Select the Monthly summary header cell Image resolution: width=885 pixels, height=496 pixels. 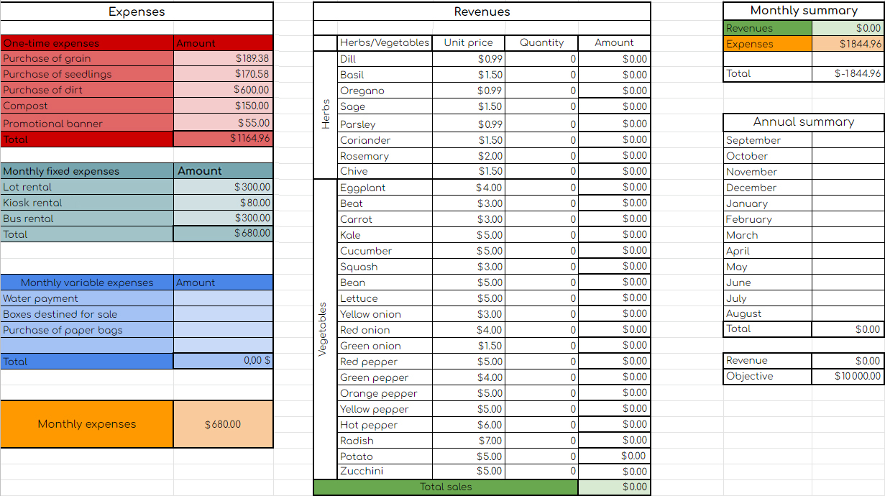pos(803,11)
